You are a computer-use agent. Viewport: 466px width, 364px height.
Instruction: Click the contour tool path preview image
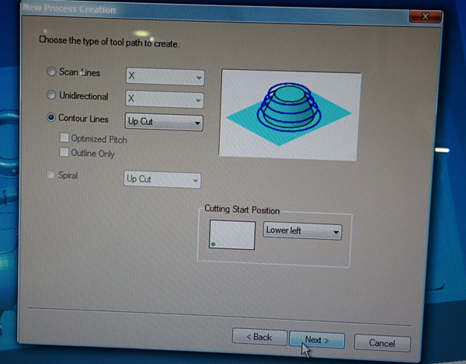[x=289, y=115]
